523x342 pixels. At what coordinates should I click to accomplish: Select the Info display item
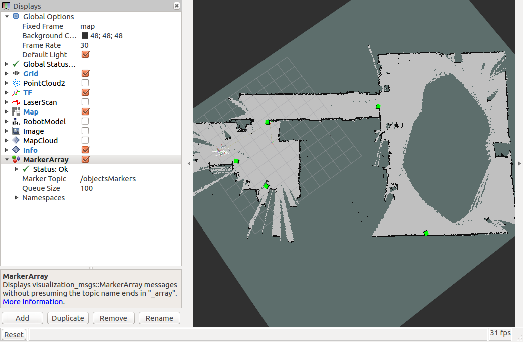coord(30,150)
